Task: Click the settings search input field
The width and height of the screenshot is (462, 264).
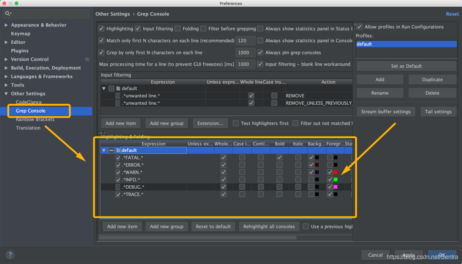Action: tap(46, 13)
